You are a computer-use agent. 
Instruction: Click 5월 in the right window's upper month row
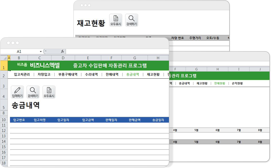point(196,130)
